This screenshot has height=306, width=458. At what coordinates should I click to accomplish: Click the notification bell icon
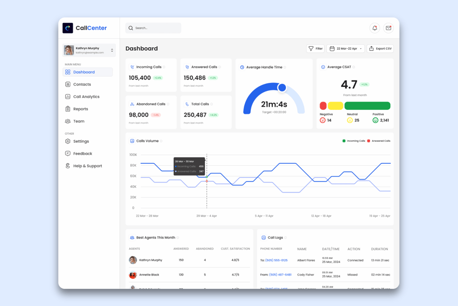(x=375, y=28)
